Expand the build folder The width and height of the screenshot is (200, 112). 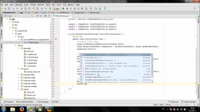(10, 22)
